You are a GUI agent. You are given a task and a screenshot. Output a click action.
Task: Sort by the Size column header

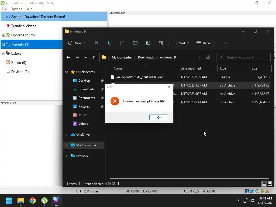point(254,68)
